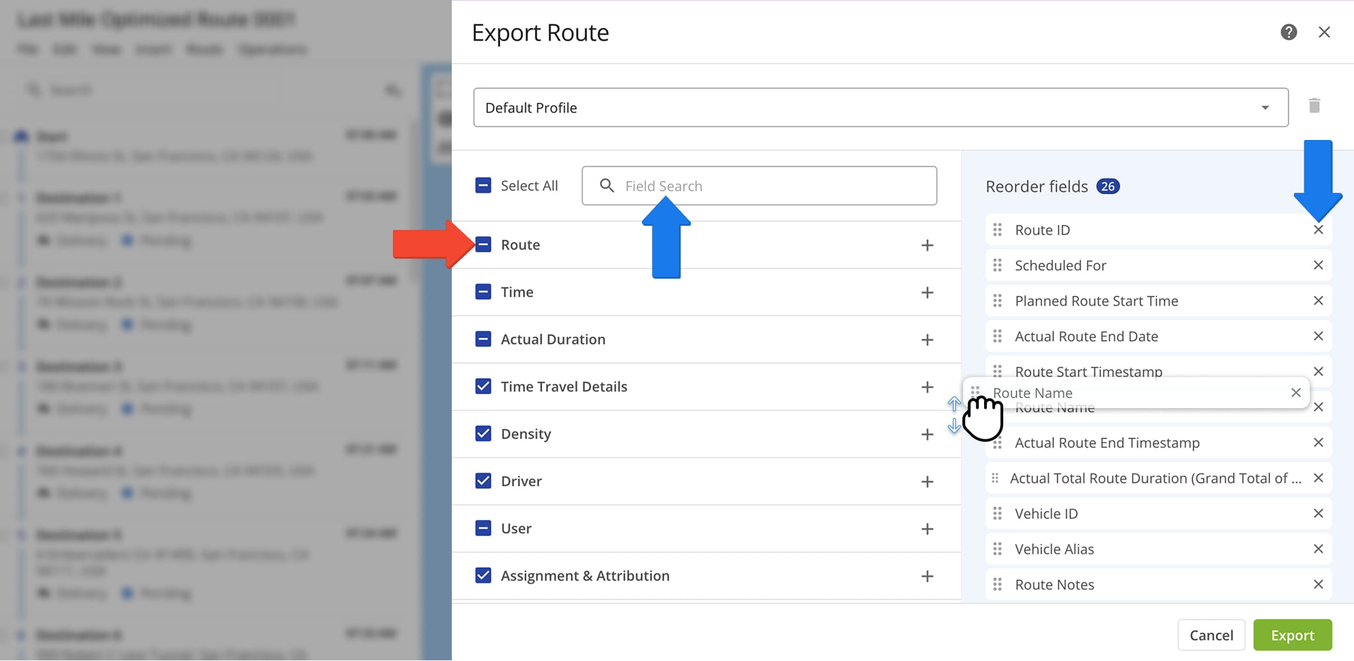Expand the Route category fields

coord(927,246)
